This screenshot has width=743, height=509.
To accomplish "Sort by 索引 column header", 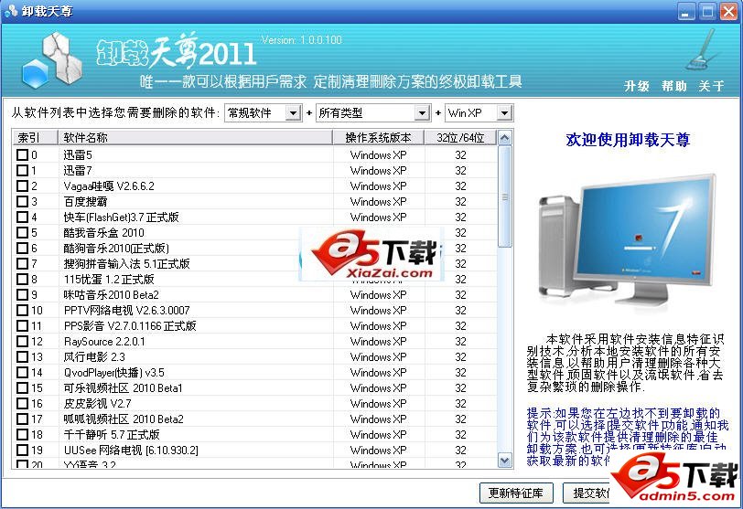I will [35, 138].
